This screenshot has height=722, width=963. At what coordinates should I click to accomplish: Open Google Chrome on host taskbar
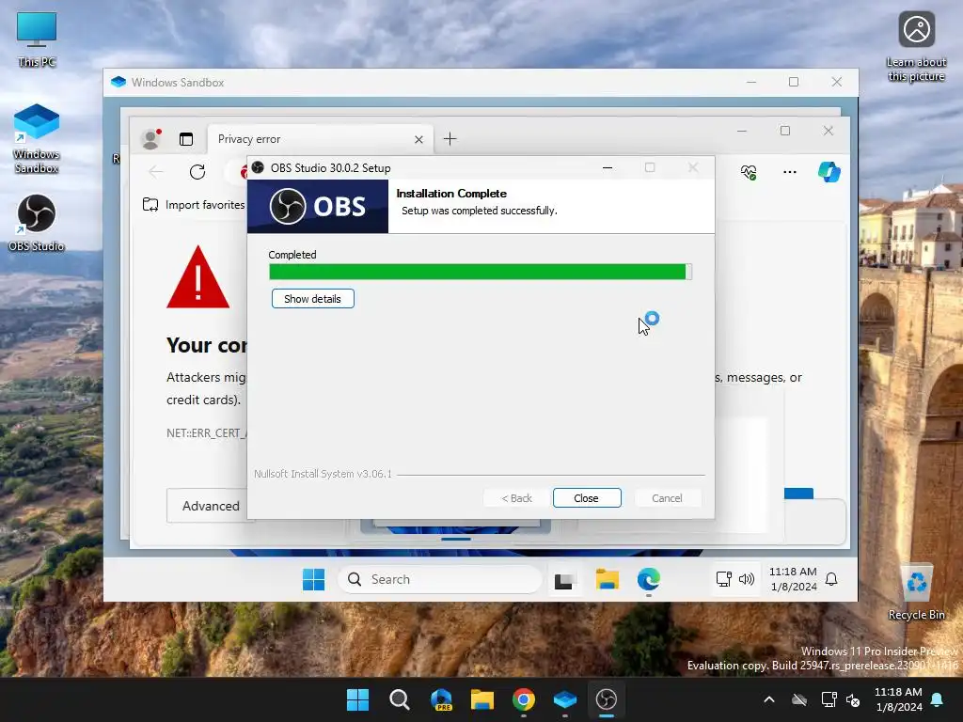point(524,699)
